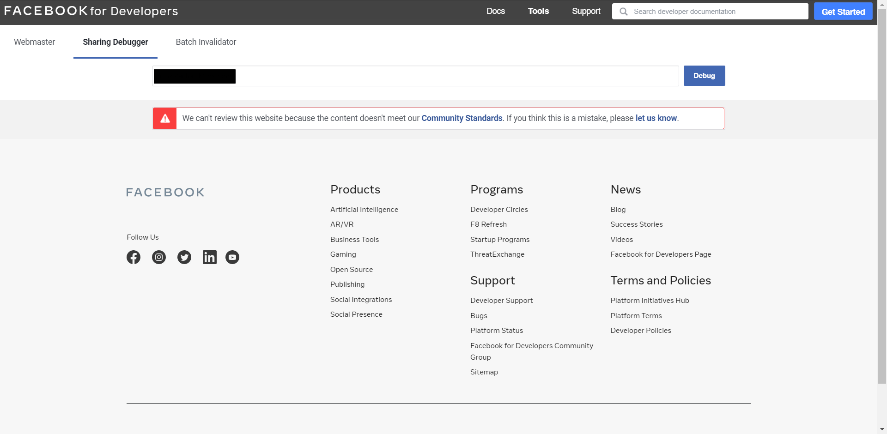Open the Support menu in header
Viewport: 887px width, 434px height.
tap(586, 11)
